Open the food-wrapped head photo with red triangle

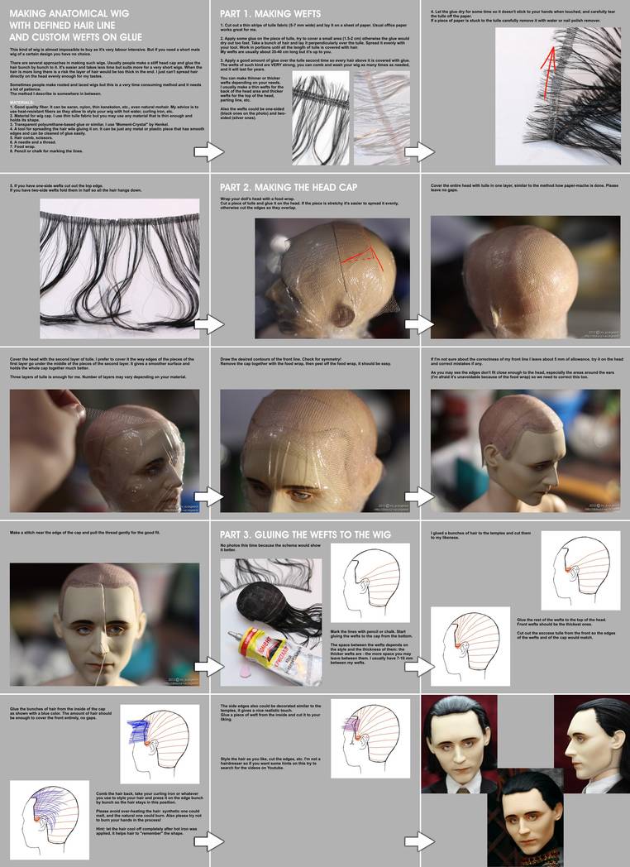click(332, 278)
